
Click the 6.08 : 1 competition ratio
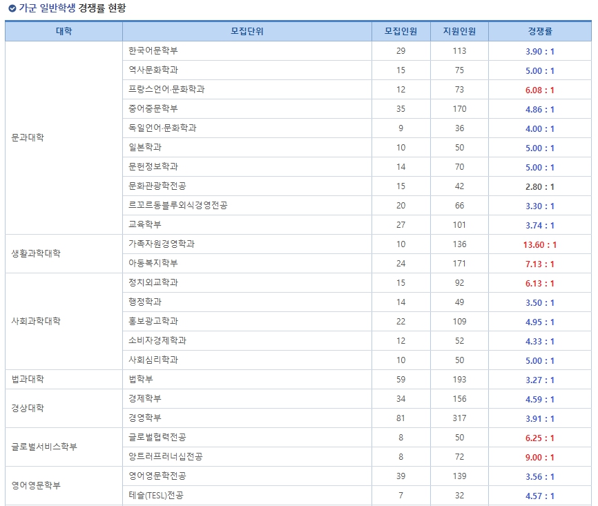[540, 90]
